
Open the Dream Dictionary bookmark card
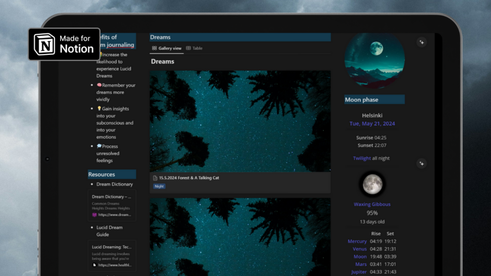click(x=112, y=206)
